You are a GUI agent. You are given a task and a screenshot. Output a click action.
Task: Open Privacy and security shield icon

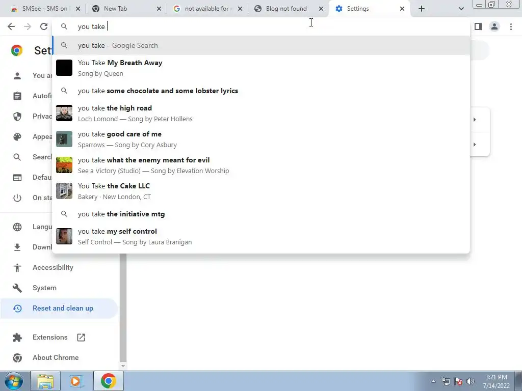tap(17, 117)
